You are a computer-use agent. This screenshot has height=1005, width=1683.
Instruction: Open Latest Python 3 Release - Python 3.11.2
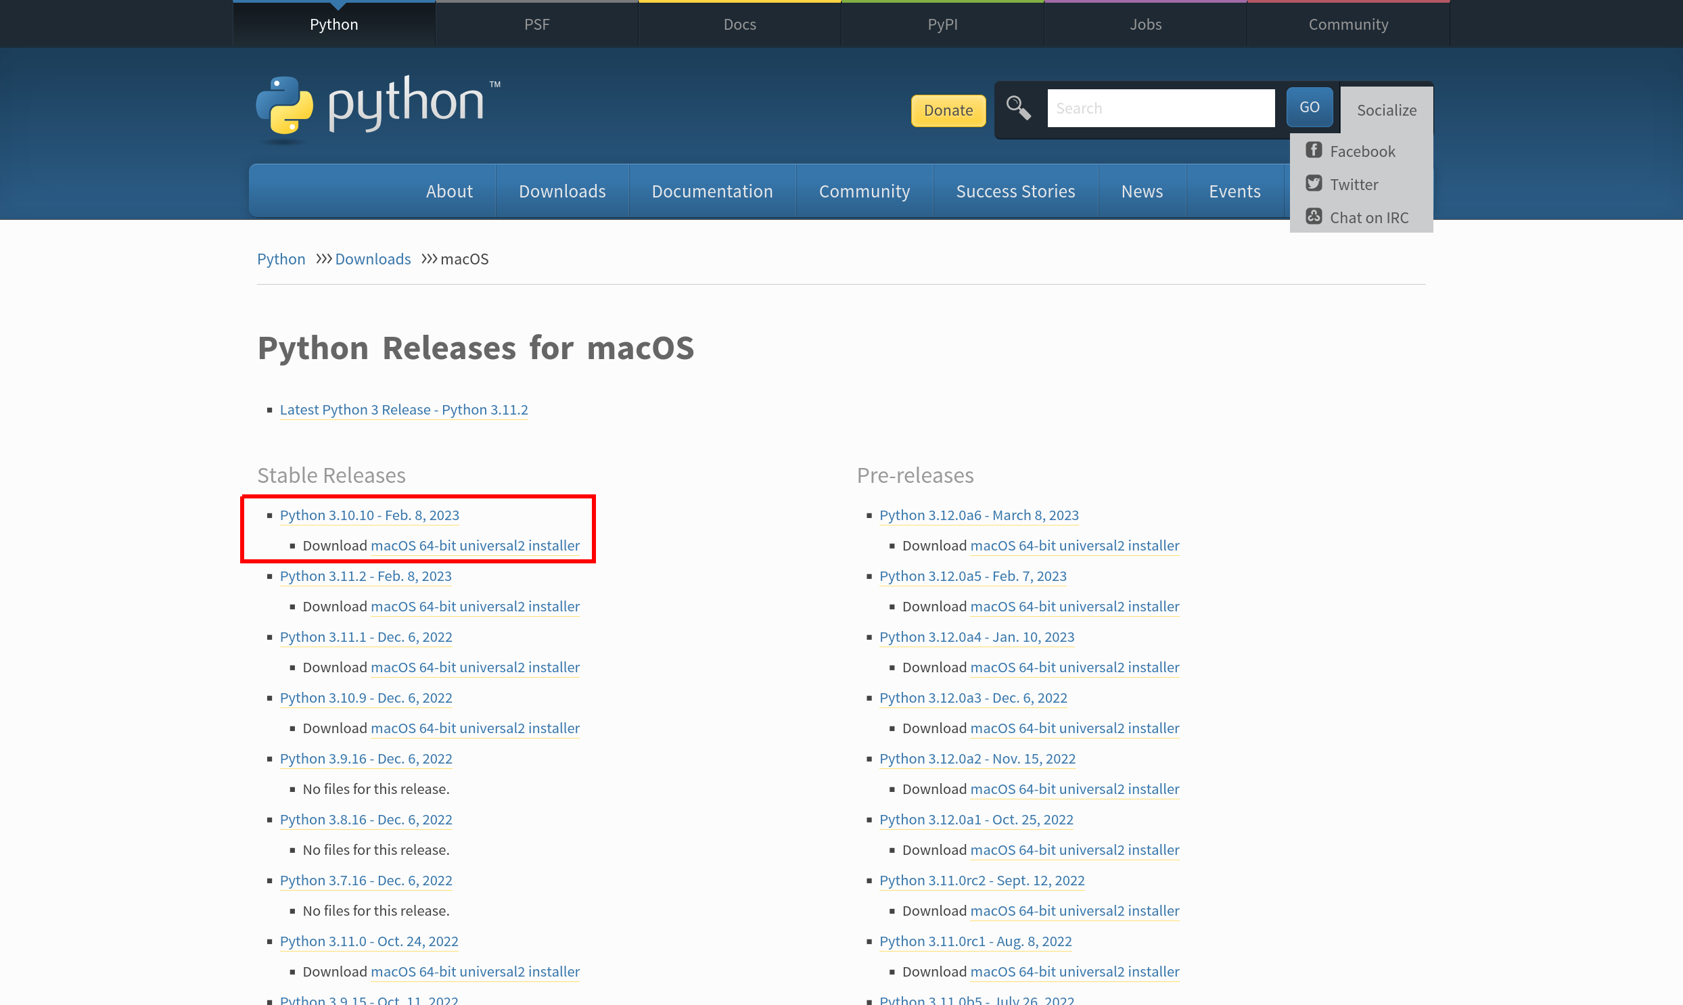click(404, 409)
